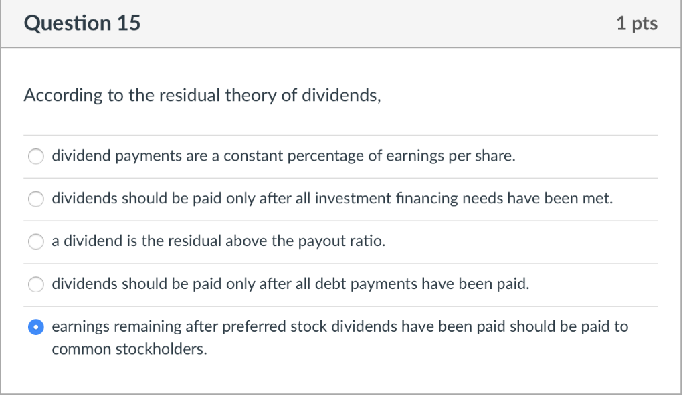Click the question prompt text

click(x=201, y=95)
